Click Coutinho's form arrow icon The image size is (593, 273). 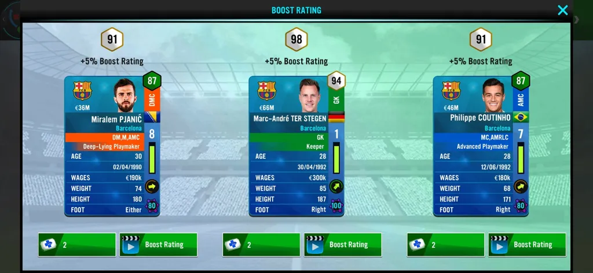click(x=521, y=186)
